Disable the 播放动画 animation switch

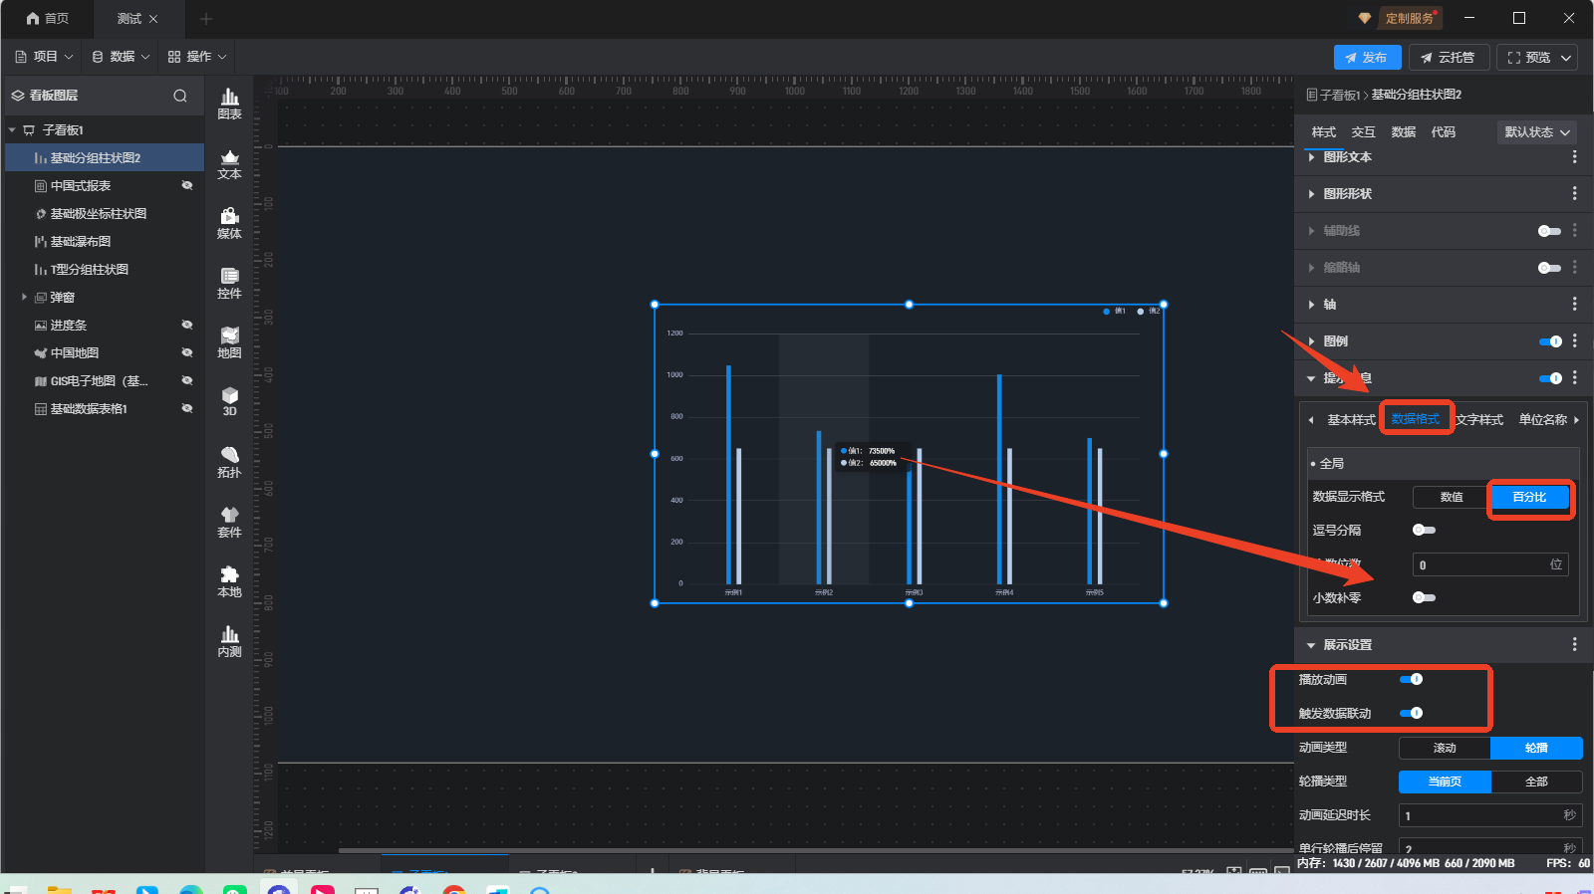coord(1411,679)
